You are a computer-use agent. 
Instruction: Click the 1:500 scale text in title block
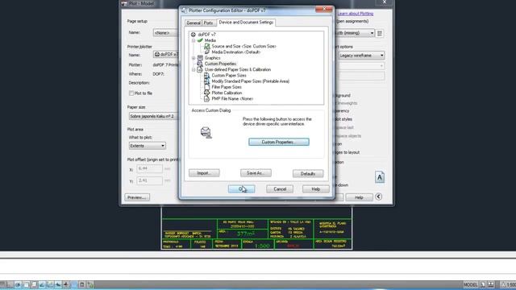click(x=262, y=246)
